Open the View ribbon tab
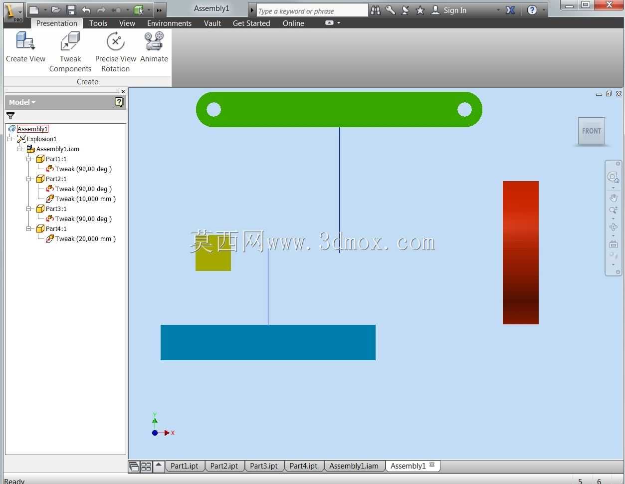 pyautogui.click(x=127, y=23)
